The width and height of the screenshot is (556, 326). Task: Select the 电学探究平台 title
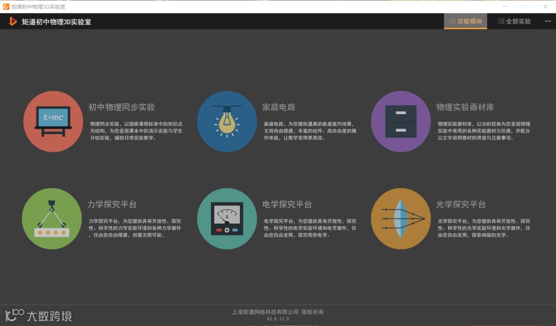click(287, 204)
